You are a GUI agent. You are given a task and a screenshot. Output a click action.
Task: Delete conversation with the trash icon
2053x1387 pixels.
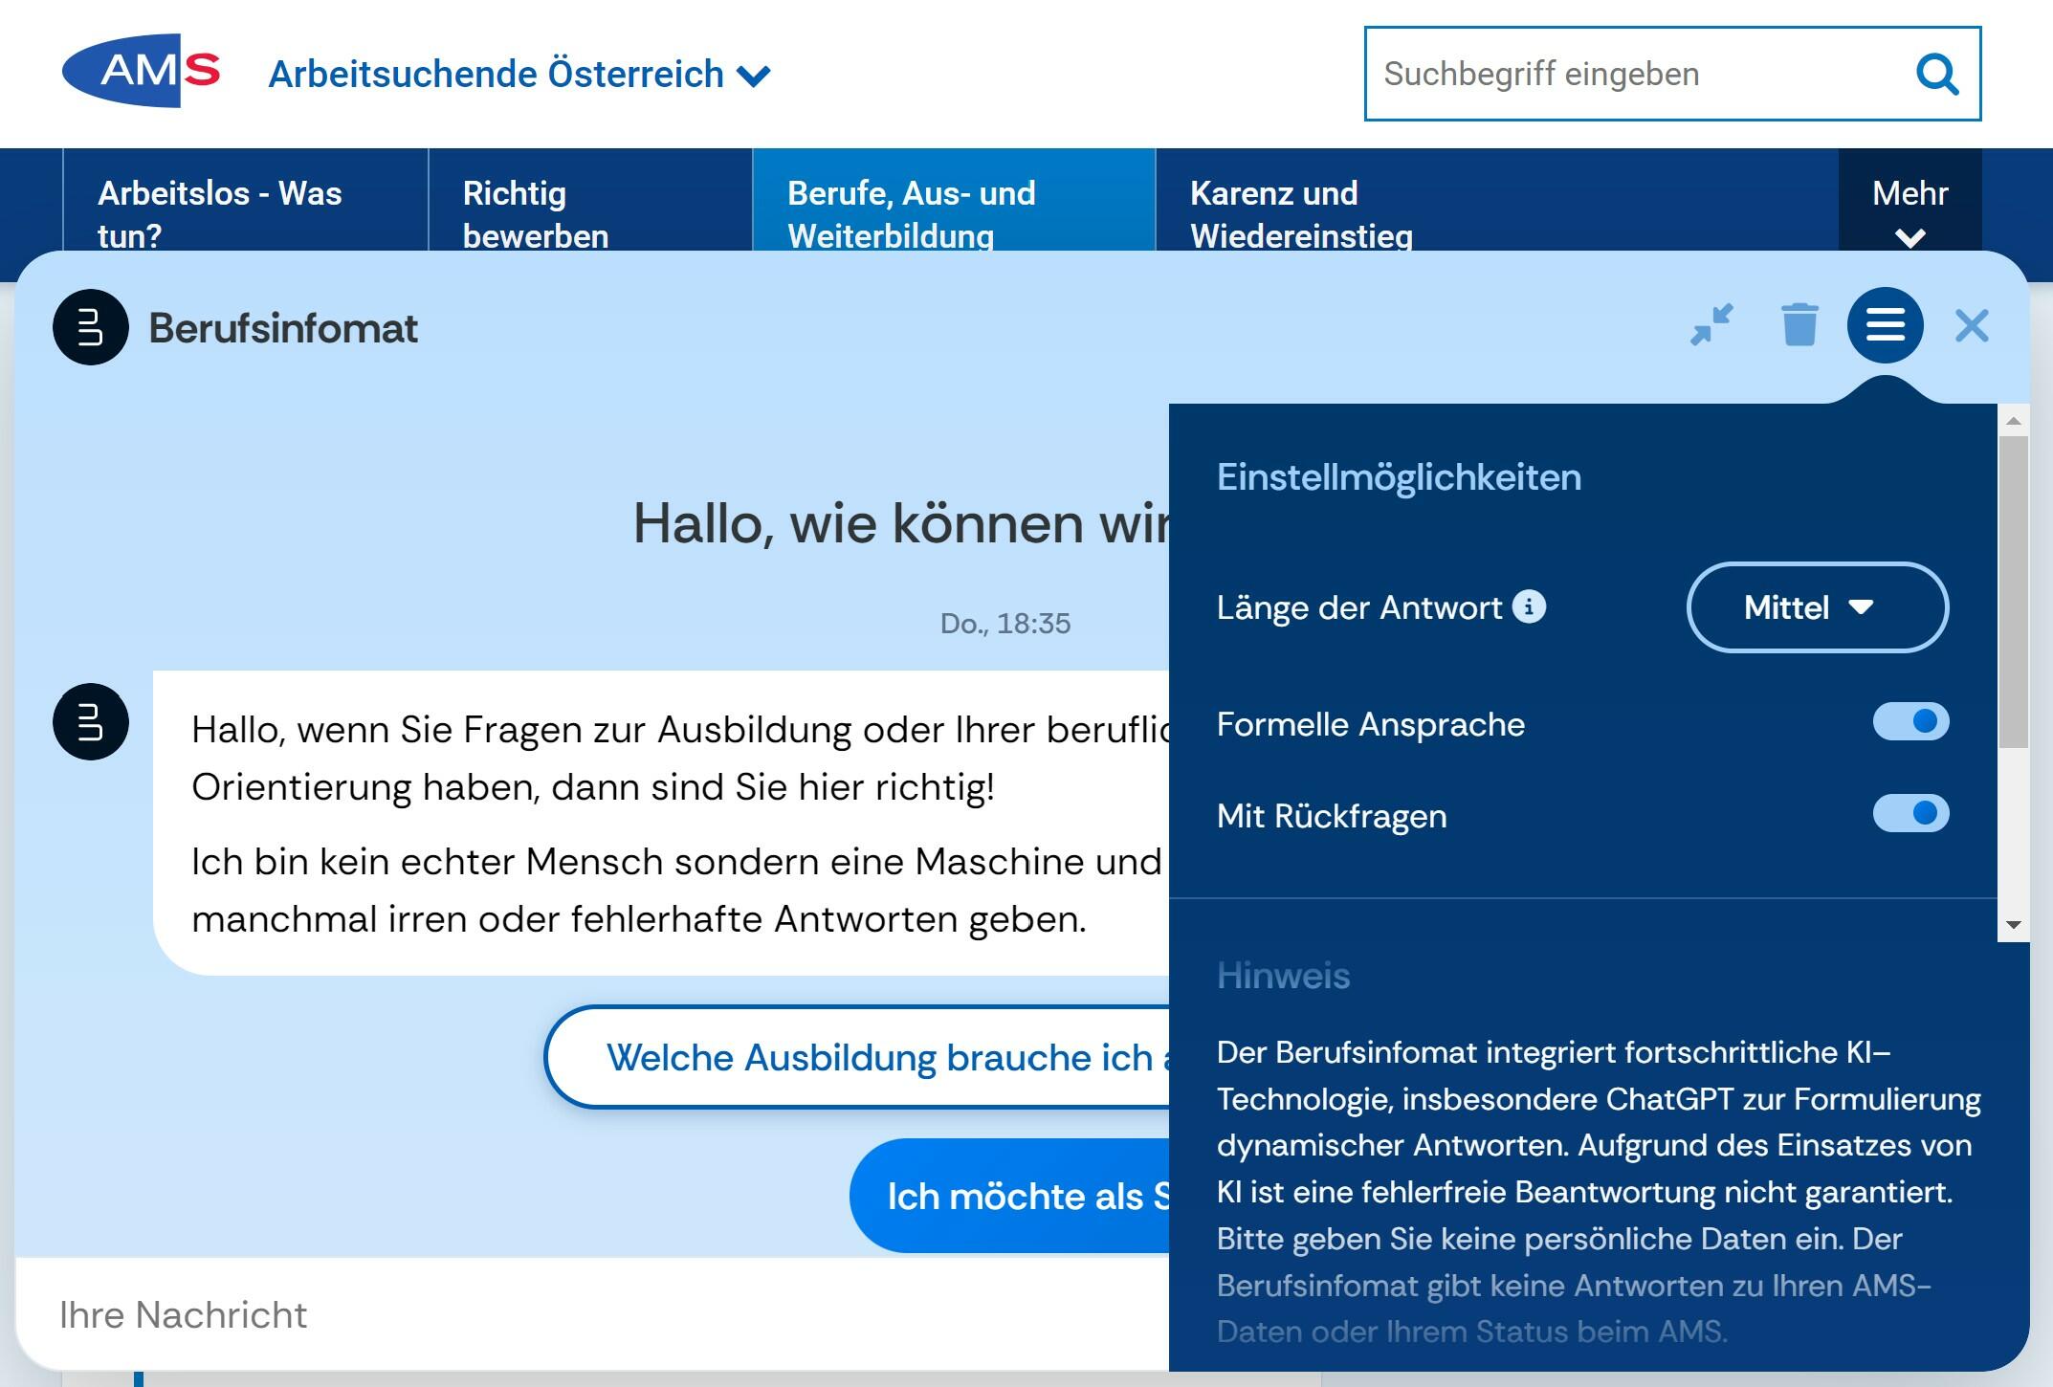(1799, 325)
